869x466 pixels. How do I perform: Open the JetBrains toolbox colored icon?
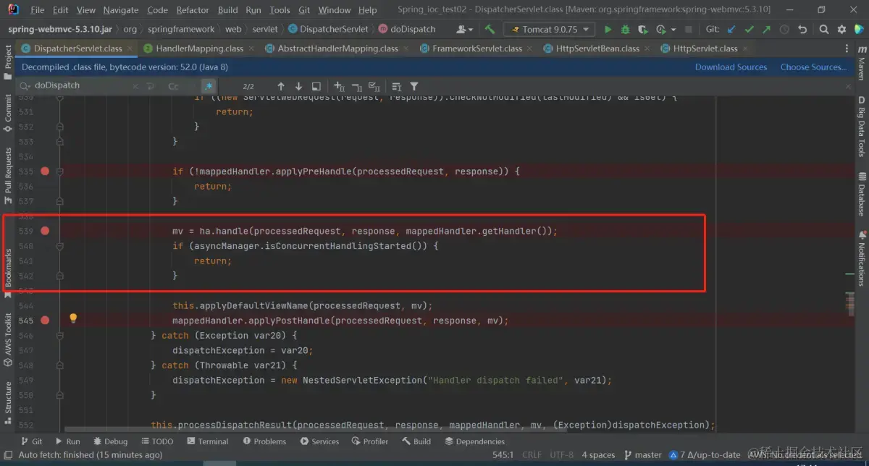[860, 30]
